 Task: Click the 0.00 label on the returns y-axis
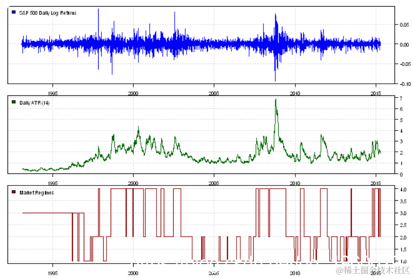pos(404,44)
